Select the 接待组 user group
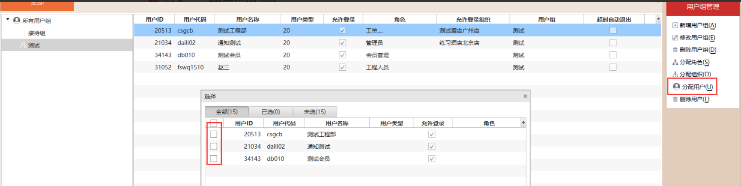Image resolution: width=741 pixels, height=186 pixels. pos(37,33)
